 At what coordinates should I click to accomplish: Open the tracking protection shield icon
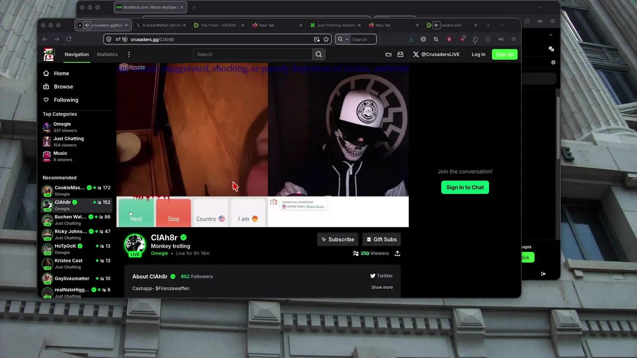pyautogui.click(x=109, y=39)
